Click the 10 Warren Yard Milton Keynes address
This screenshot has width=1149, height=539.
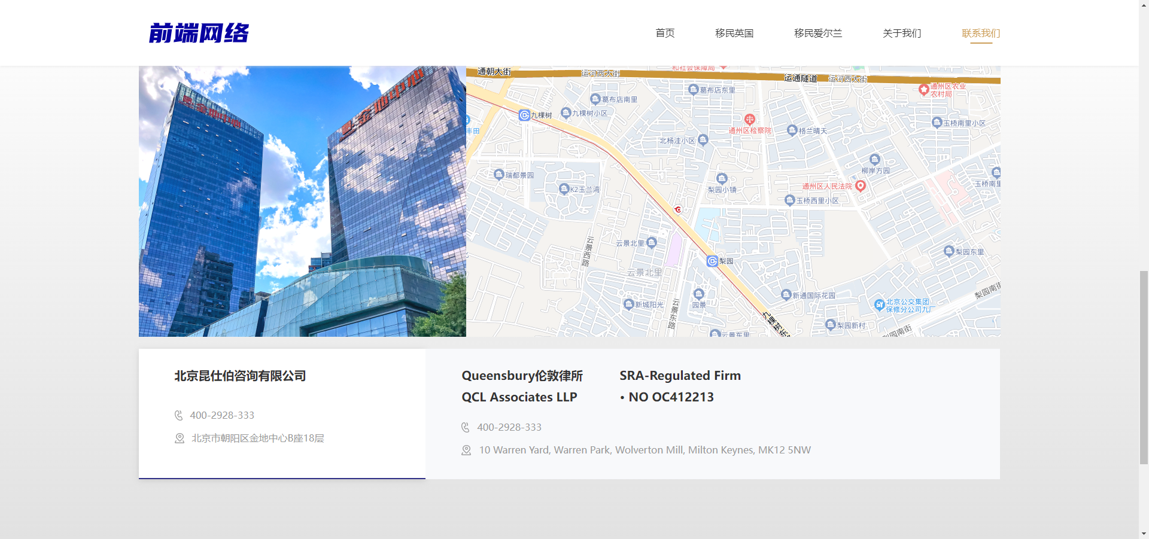click(645, 450)
